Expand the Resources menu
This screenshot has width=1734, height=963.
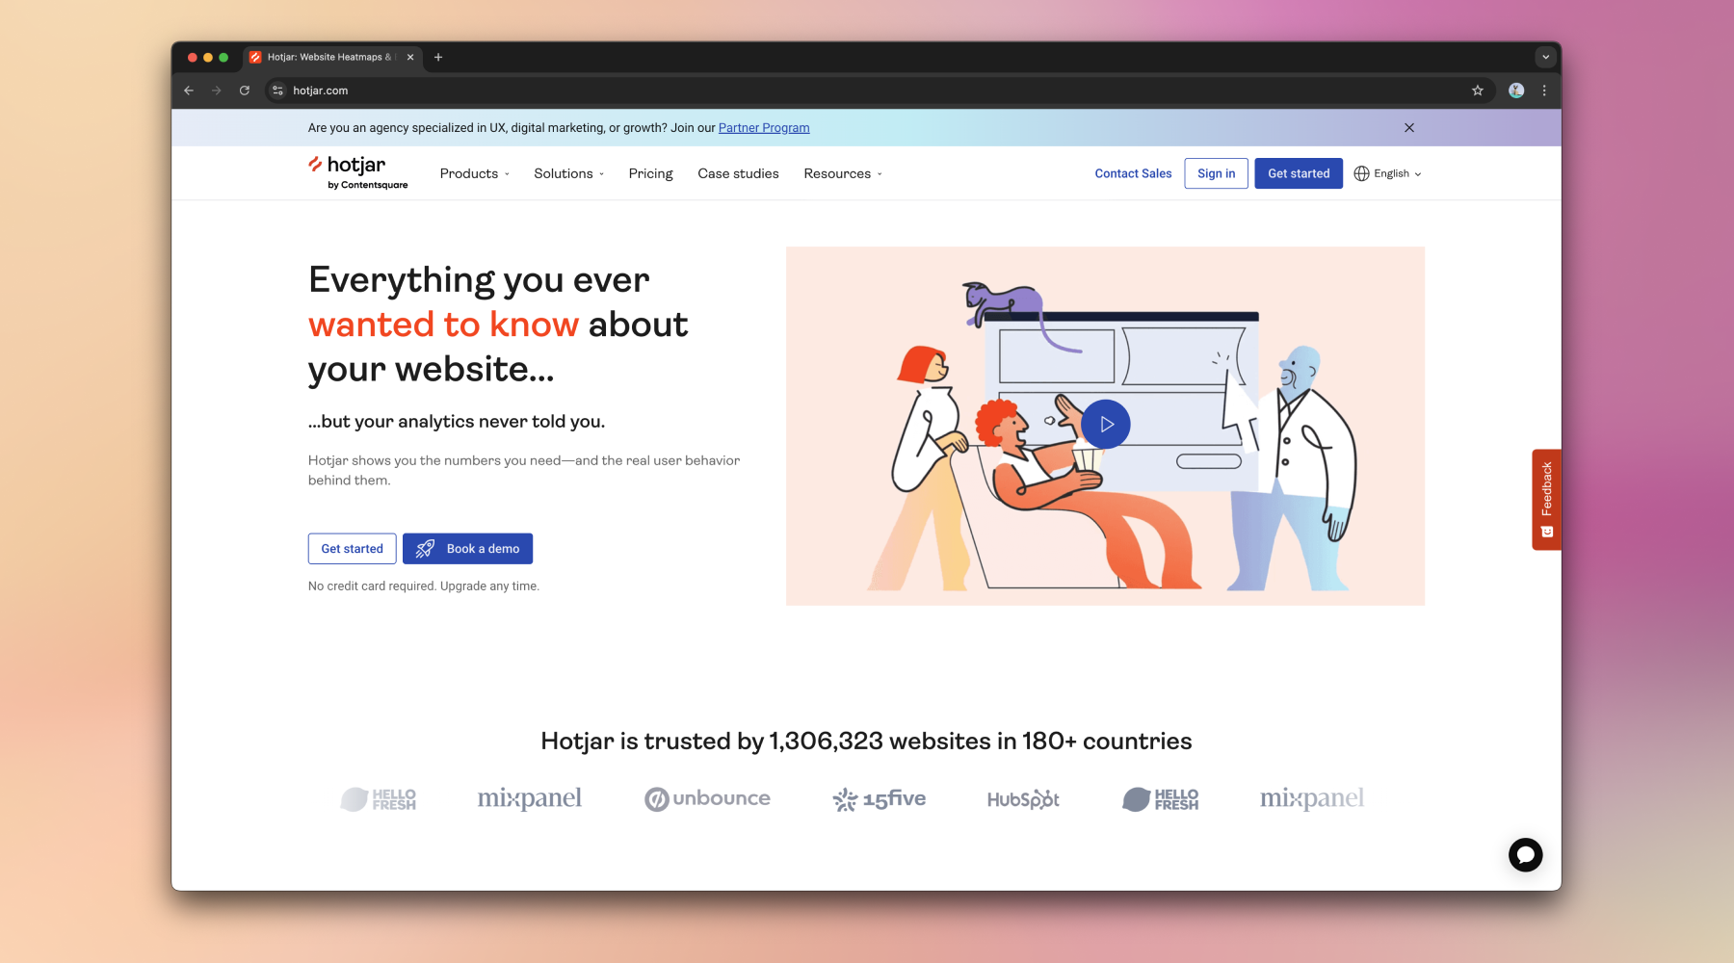coord(843,173)
